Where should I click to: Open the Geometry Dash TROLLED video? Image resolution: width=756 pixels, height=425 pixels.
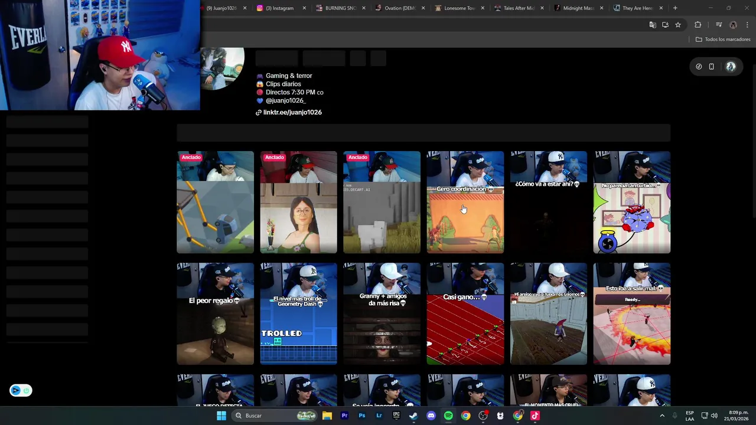tap(298, 313)
